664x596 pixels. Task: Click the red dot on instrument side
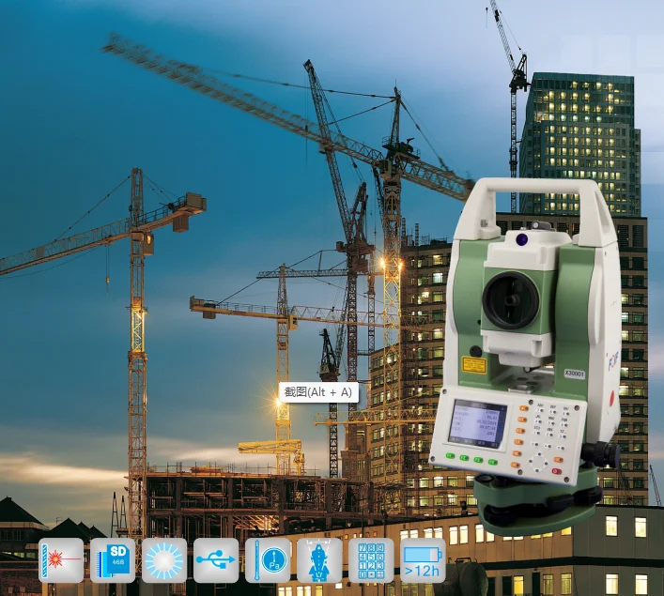611,397
